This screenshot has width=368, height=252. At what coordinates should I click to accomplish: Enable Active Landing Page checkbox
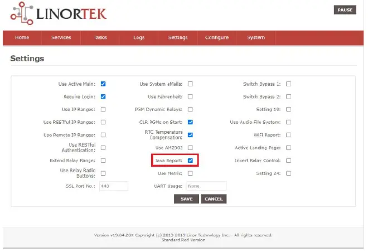click(x=288, y=148)
